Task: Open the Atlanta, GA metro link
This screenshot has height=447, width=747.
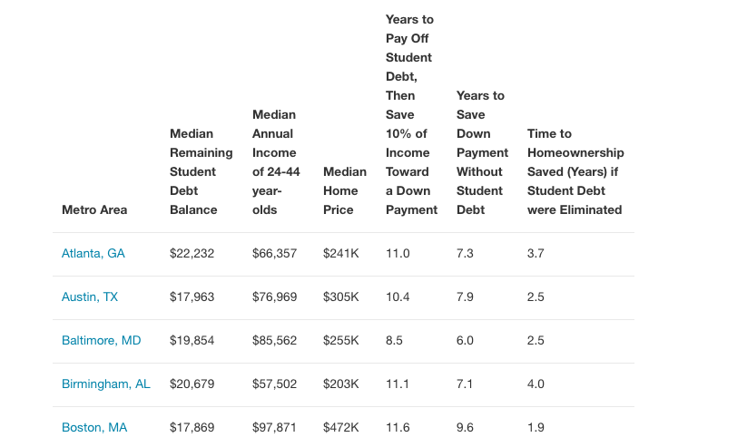Action: click(x=93, y=254)
